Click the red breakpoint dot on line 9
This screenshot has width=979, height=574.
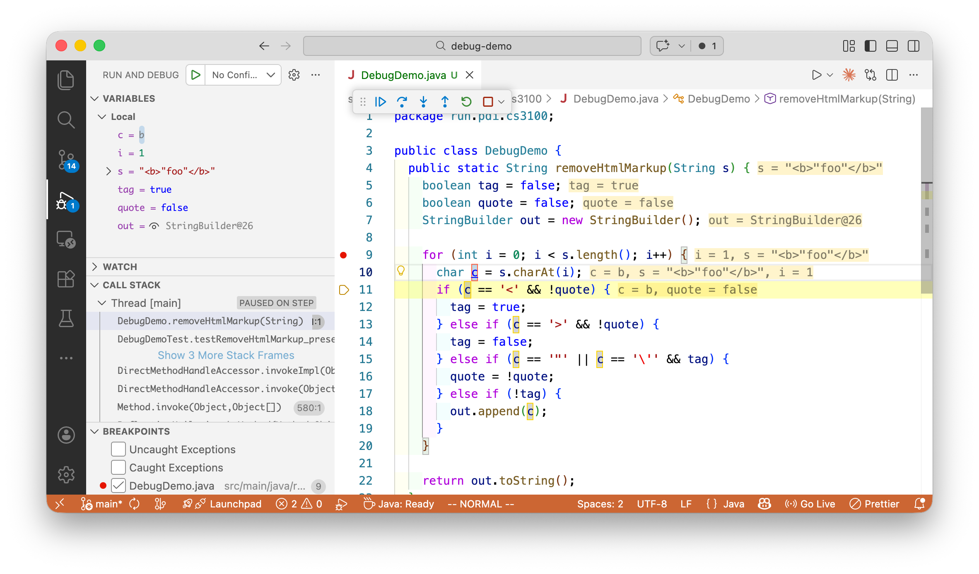coord(343,255)
